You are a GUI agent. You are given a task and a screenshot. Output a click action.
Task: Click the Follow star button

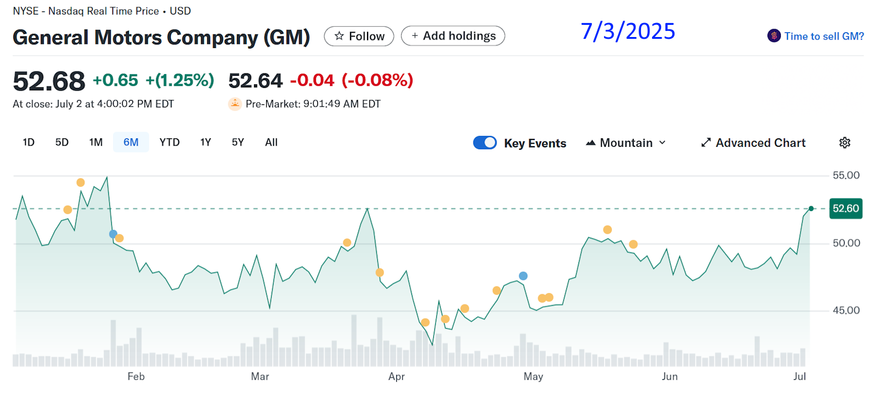point(359,36)
